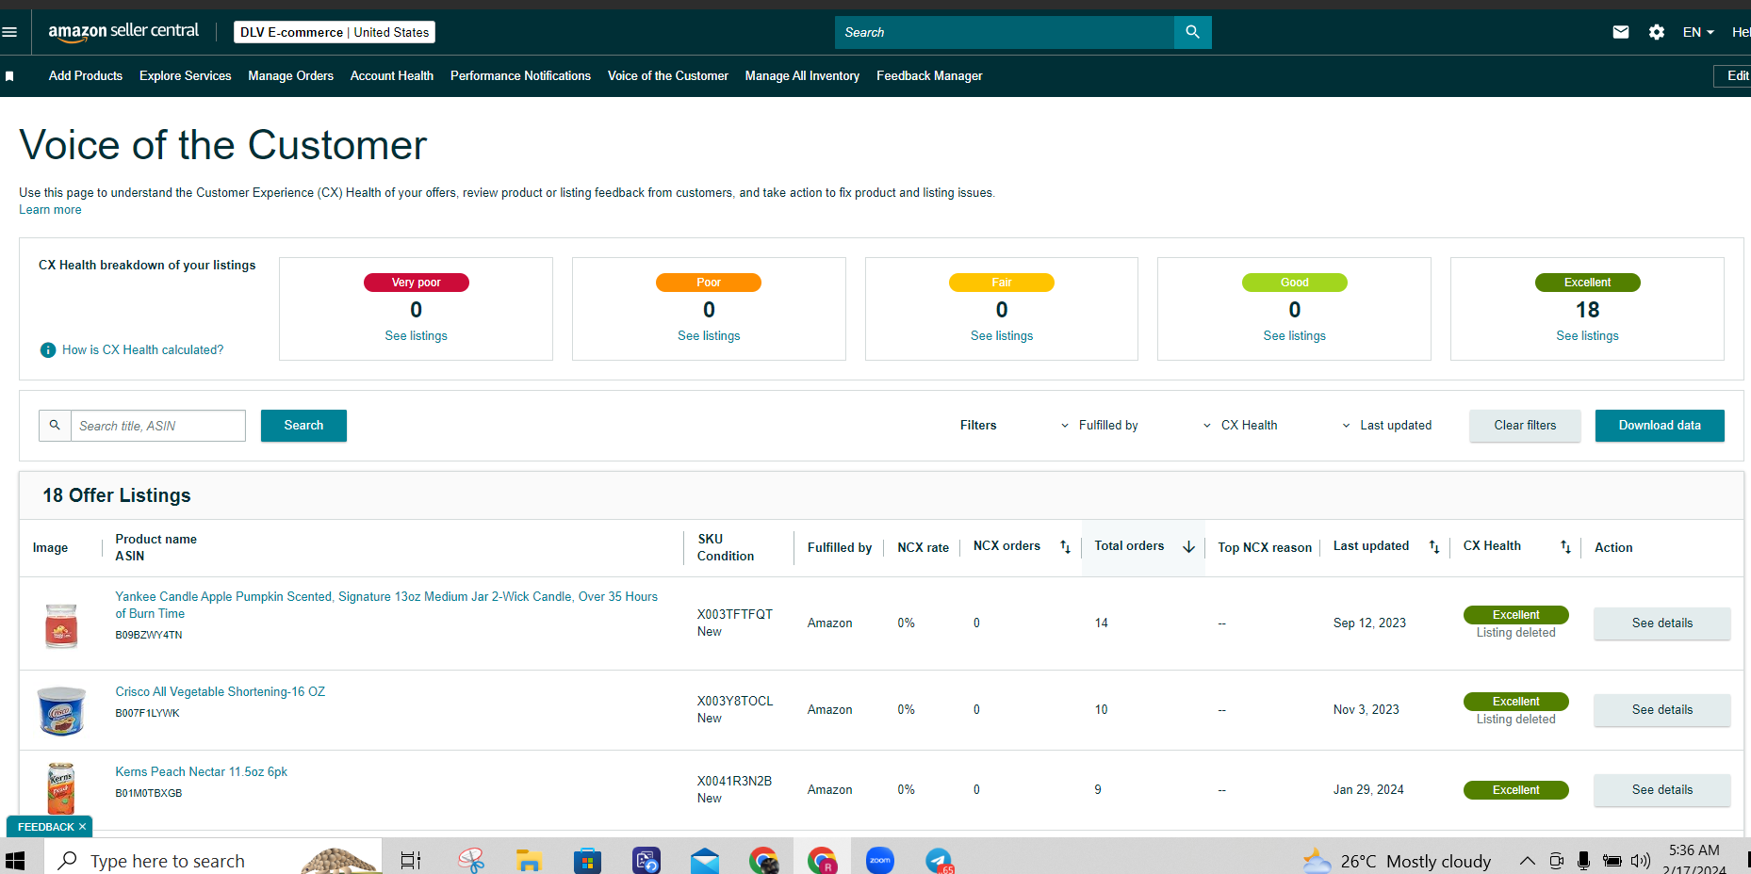1751x874 pixels.
Task: See listings under Fair
Action: click(x=1002, y=336)
